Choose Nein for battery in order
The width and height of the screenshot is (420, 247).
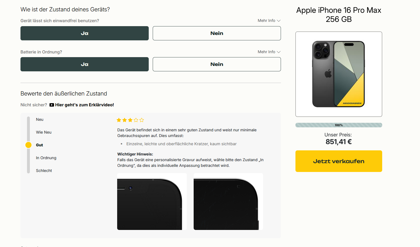[217, 64]
